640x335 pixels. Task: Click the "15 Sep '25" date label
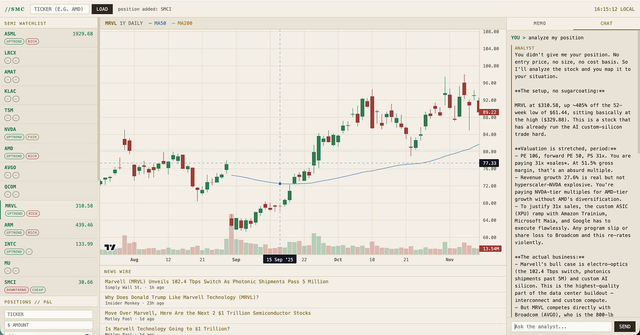(x=280, y=259)
